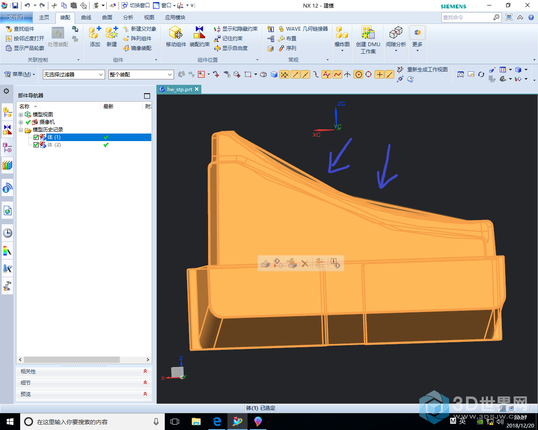Click the 新建 new component icon

point(112,37)
